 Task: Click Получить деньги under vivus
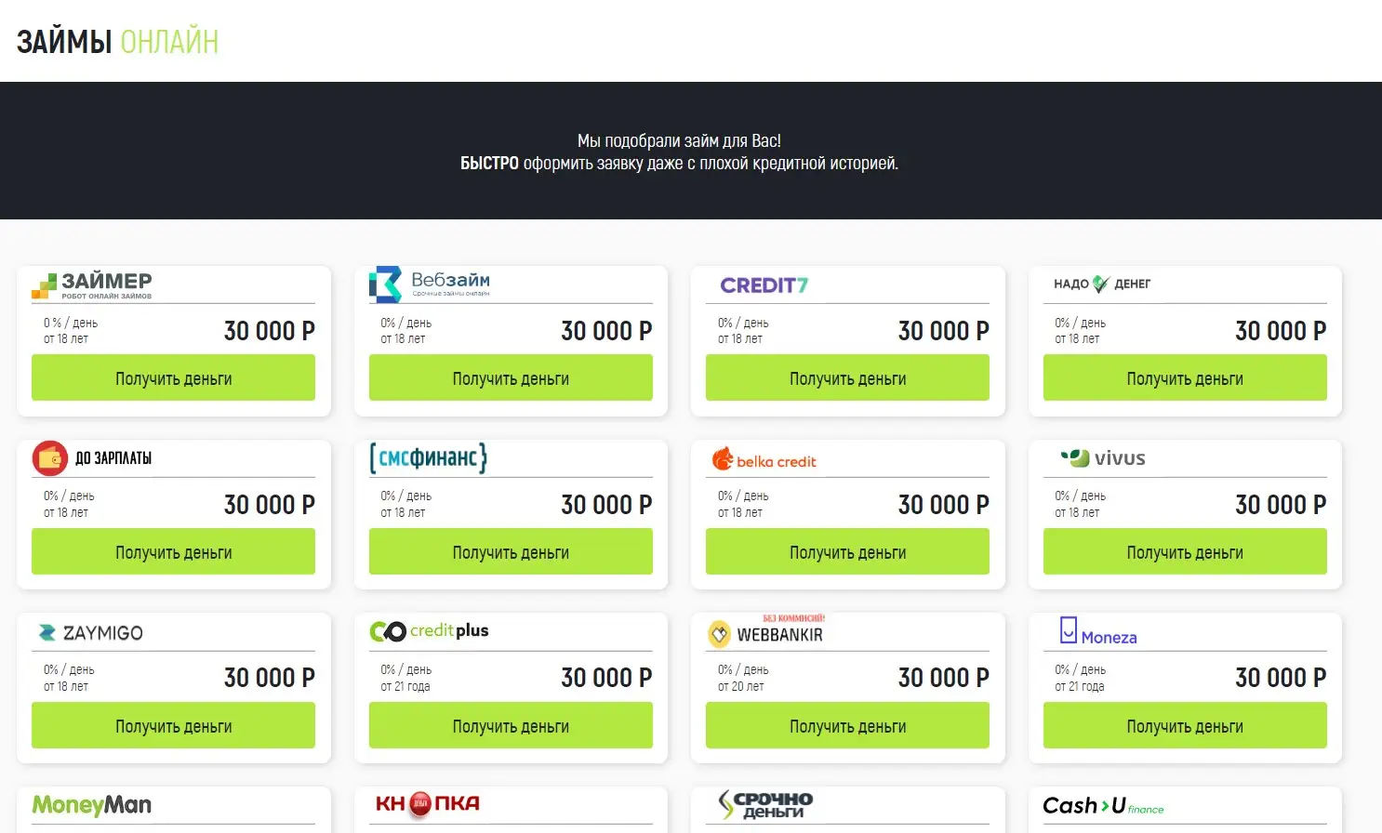1185,552
